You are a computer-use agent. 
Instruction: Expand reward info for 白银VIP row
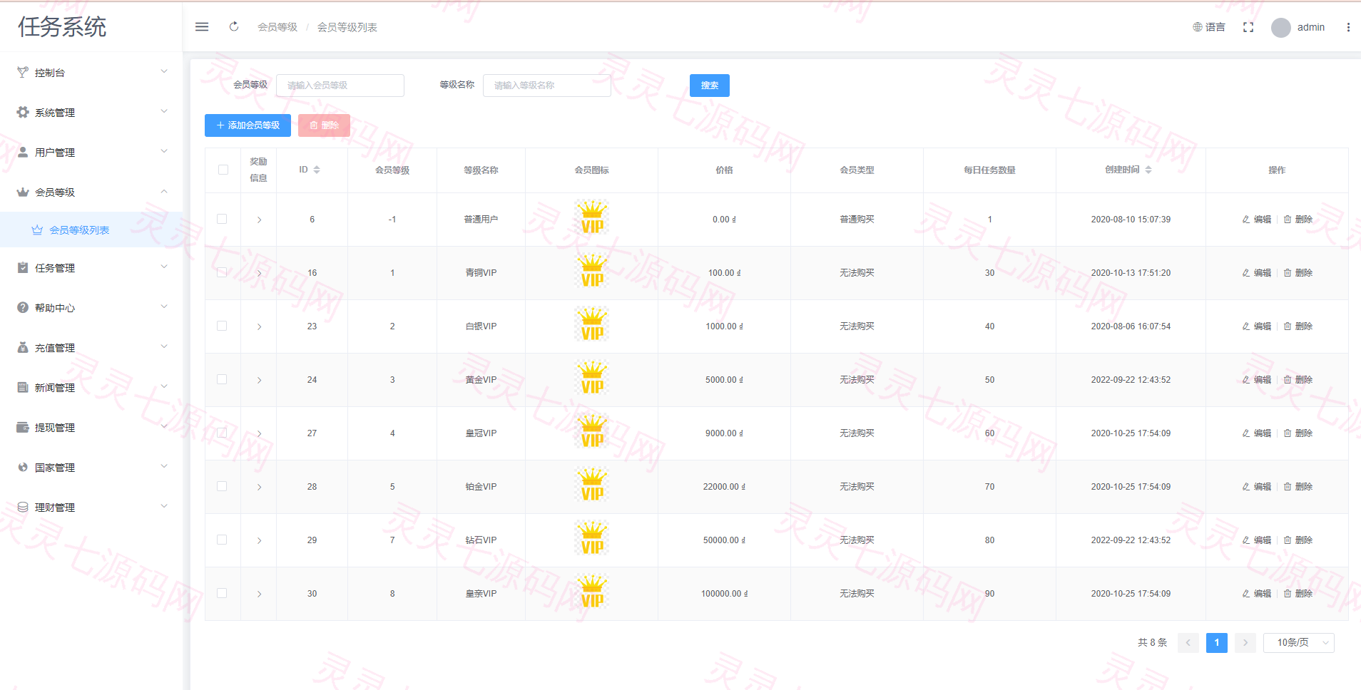[x=259, y=326]
